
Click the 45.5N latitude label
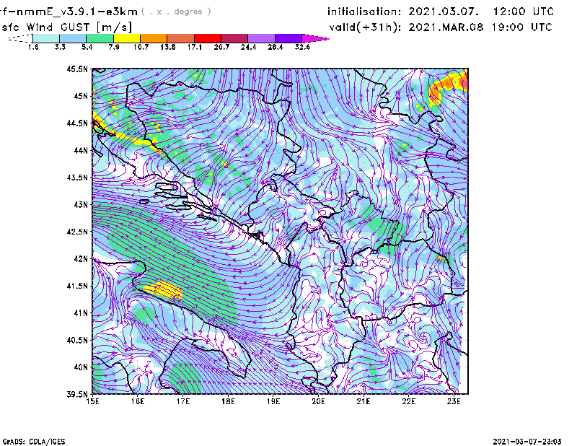(77, 69)
